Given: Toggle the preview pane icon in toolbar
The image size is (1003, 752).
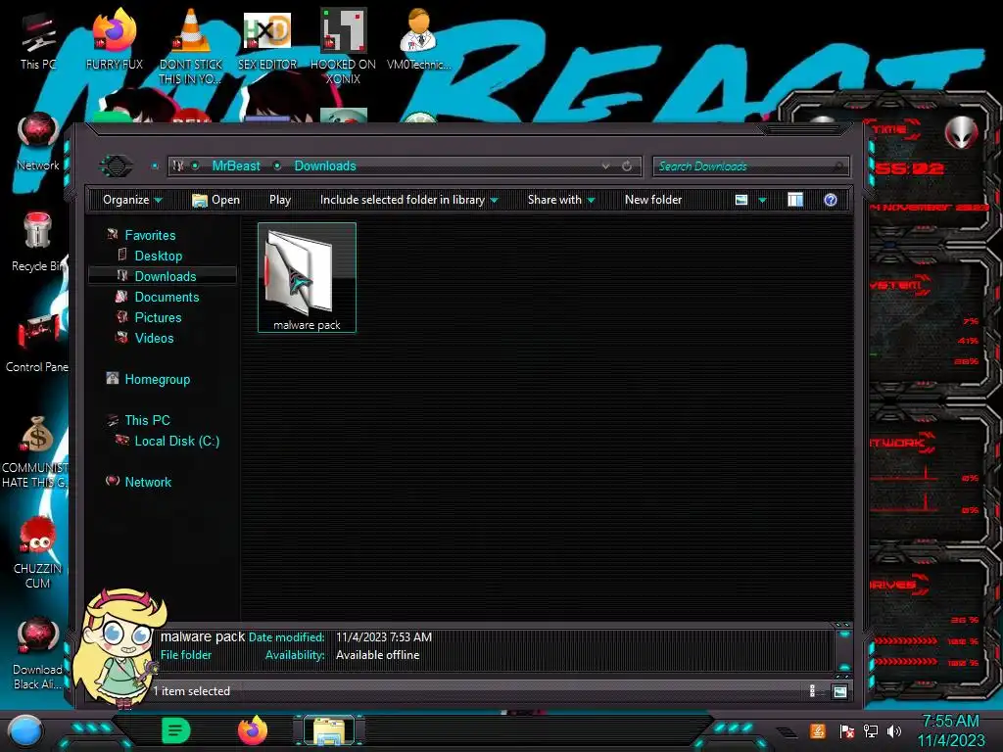Looking at the screenshot, I should point(795,200).
